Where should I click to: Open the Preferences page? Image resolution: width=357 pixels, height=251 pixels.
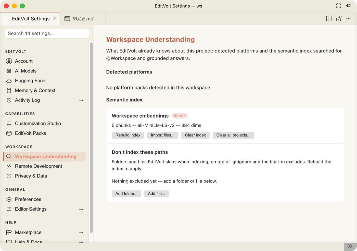click(44, 199)
